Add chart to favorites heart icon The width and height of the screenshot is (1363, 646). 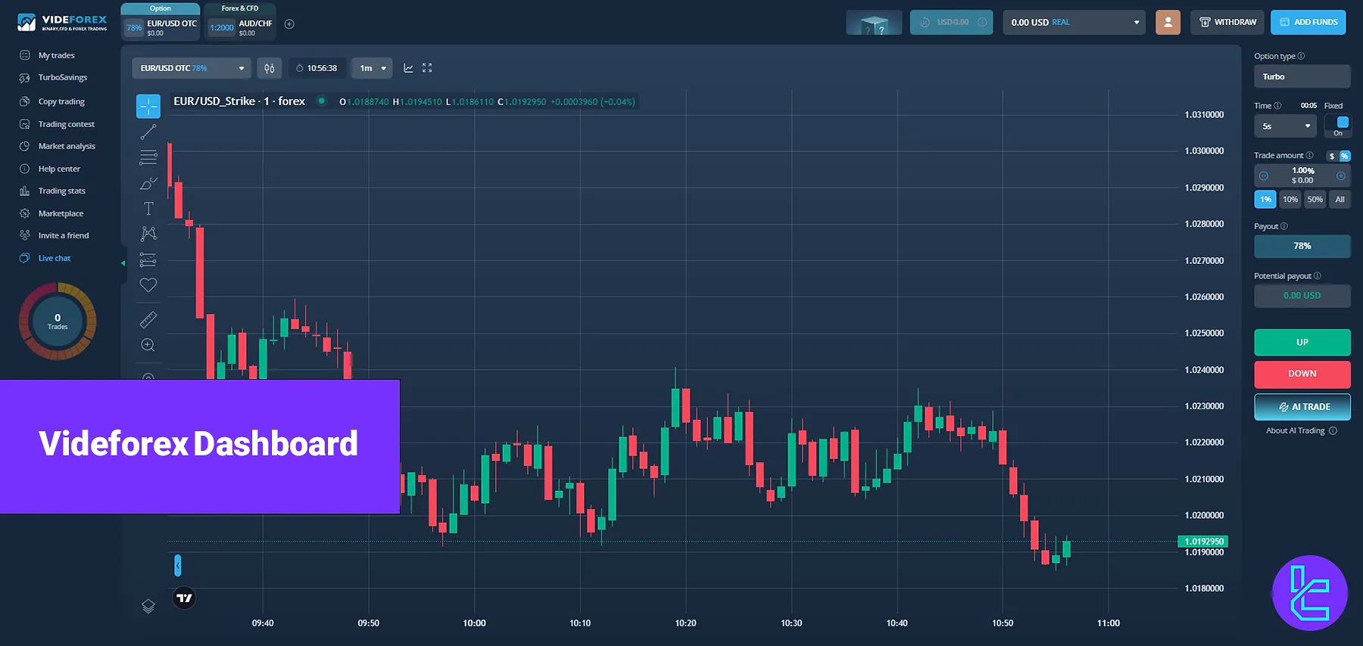tap(148, 285)
